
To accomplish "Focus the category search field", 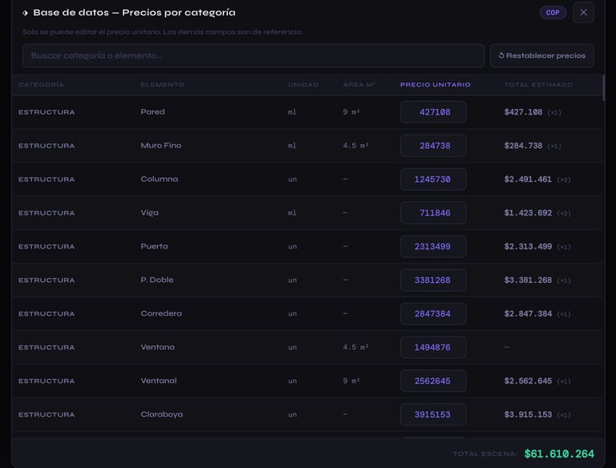I will coord(253,56).
